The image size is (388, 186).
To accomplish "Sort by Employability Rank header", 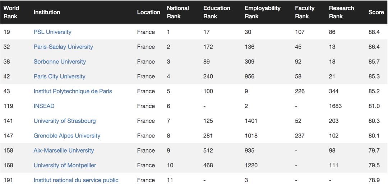I will (x=263, y=12).
